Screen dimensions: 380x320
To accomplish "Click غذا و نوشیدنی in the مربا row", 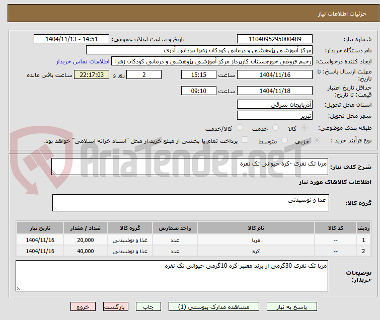I will [x=130, y=240].
